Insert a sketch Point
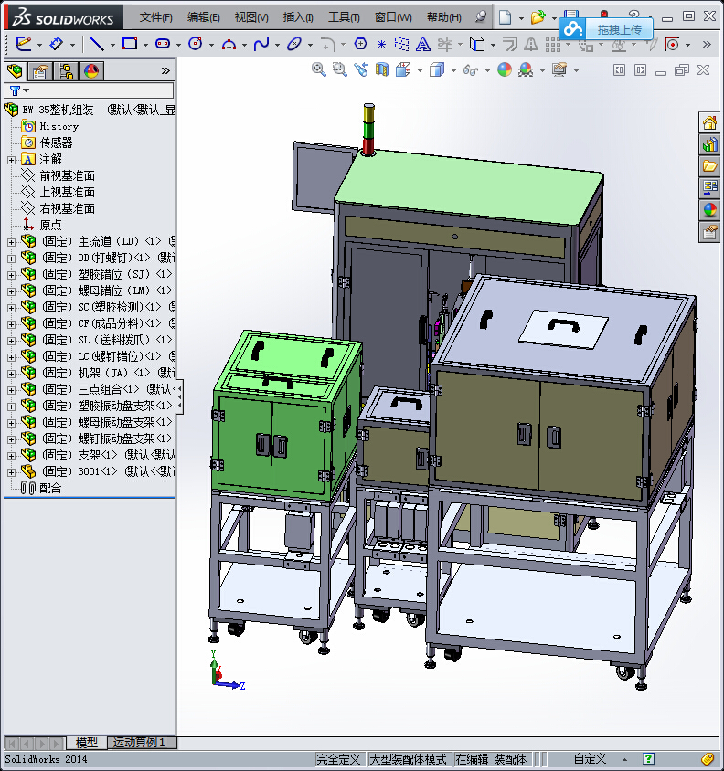 (x=381, y=45)
